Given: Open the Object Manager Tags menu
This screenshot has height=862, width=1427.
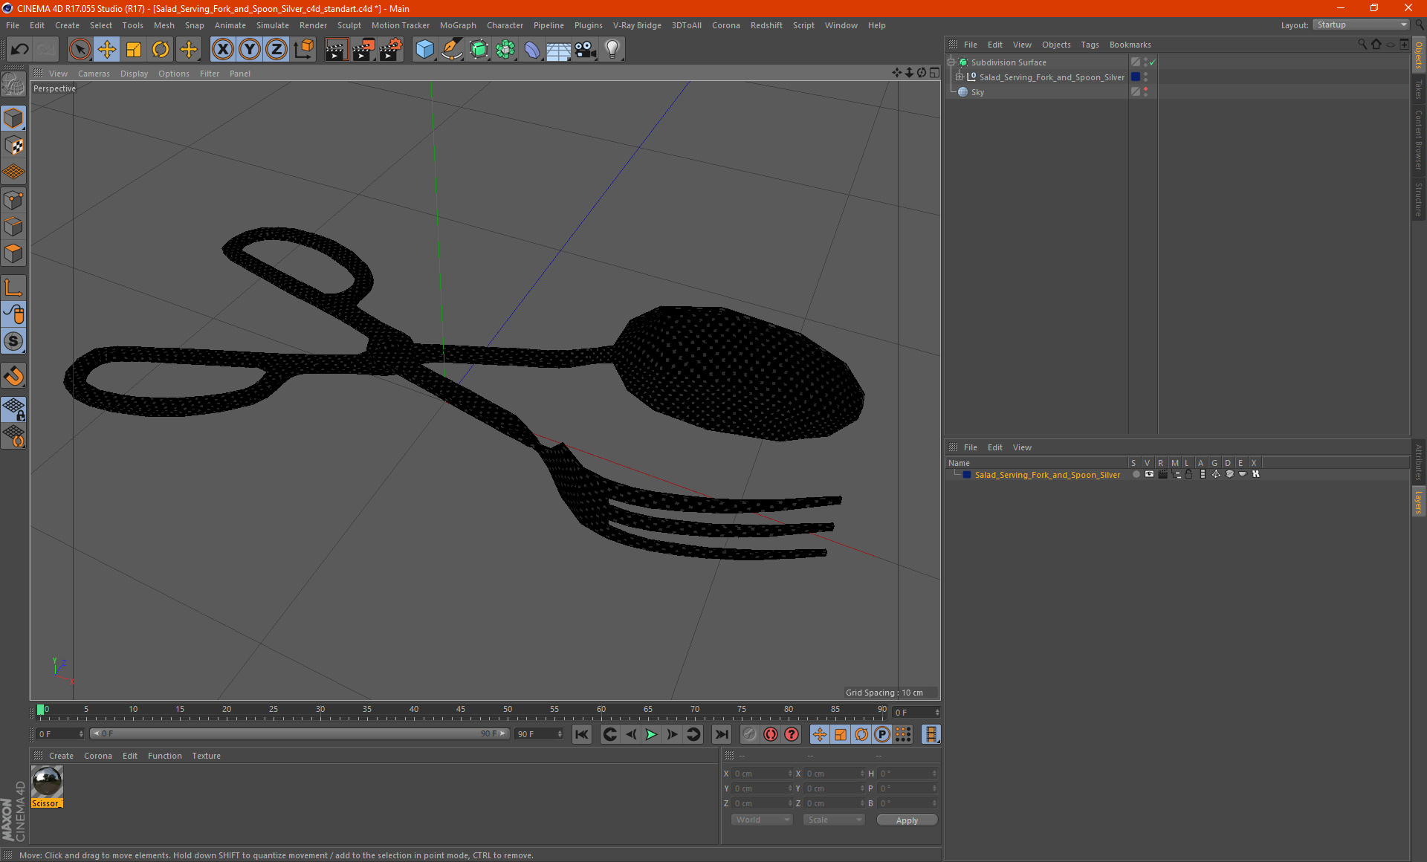Looking at the screenshot, I should (x=1090, y=45).
